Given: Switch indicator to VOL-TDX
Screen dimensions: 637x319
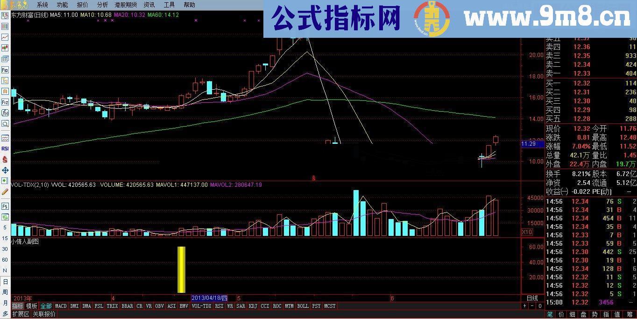Looking at the screenshot, I should coord(202,306).
